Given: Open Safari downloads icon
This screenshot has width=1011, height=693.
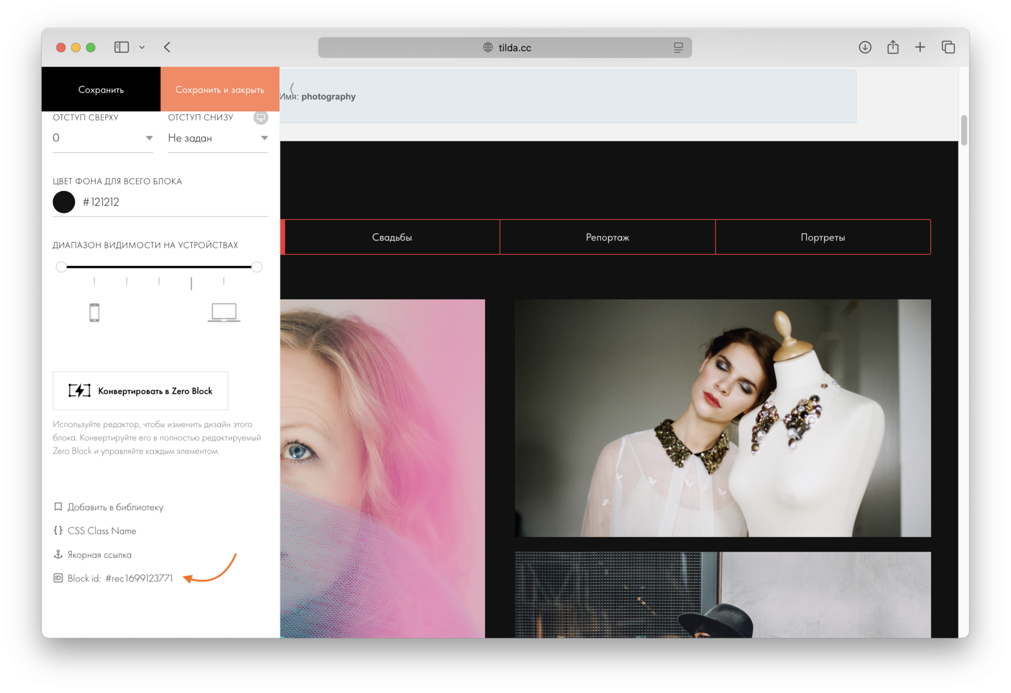Looking at the screenshot, I should (865, 47).
